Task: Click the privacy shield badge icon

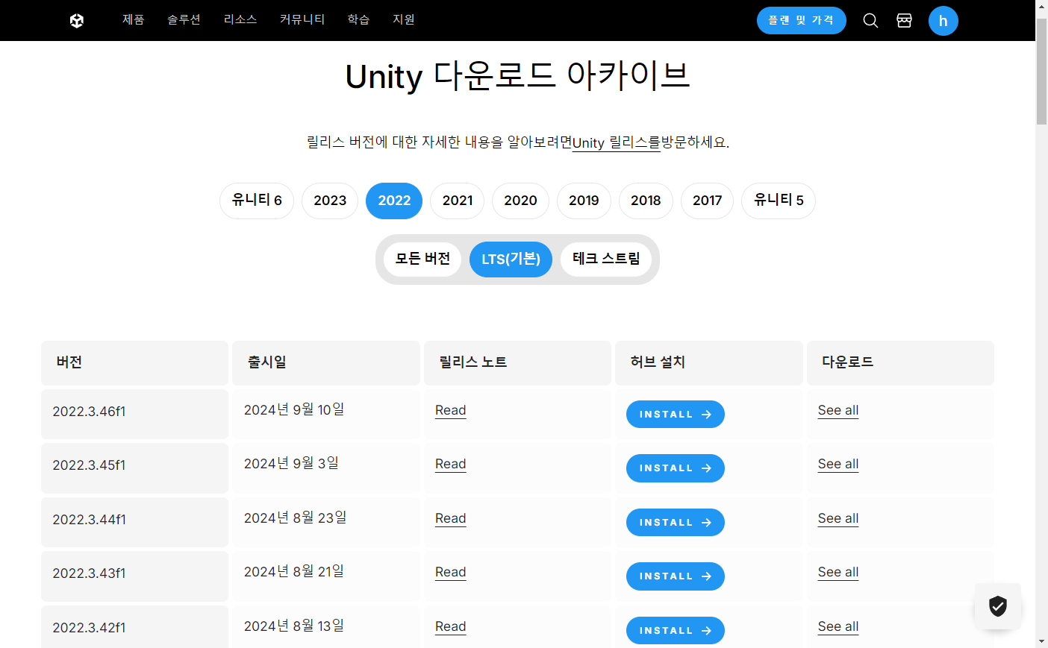Action: (x=998, y=606)
